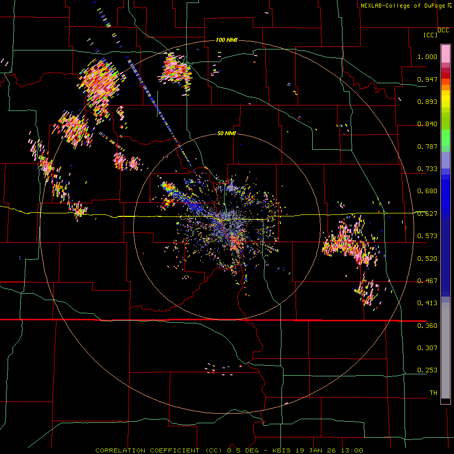The image size is (454, 454).
Task: Click the 50 NMI range ring label
Action: 226,133
